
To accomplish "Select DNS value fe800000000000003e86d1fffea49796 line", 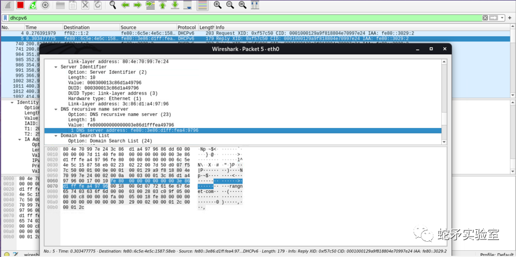I will (121, 125).
